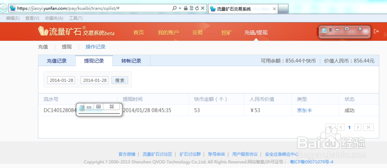The image size is (387, 168).
Task: Open the 粤ICP备09071079号-4 link
Action: (x=312, y=162)
